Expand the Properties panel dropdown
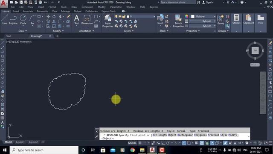Image resolution: width=273 pixels, height=154 pixels. pos(193,31)
